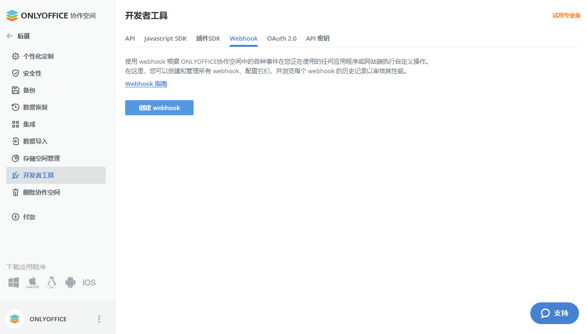Click the ONLYOFFICE profile avatar
This screenshot has width=587, height=334.
[x=15, y=319]
